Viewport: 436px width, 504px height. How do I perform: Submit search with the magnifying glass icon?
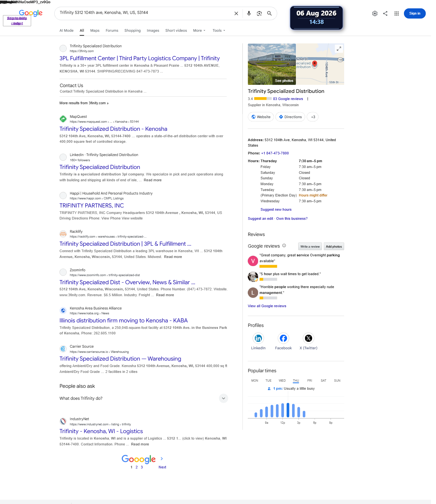point(269,14)
